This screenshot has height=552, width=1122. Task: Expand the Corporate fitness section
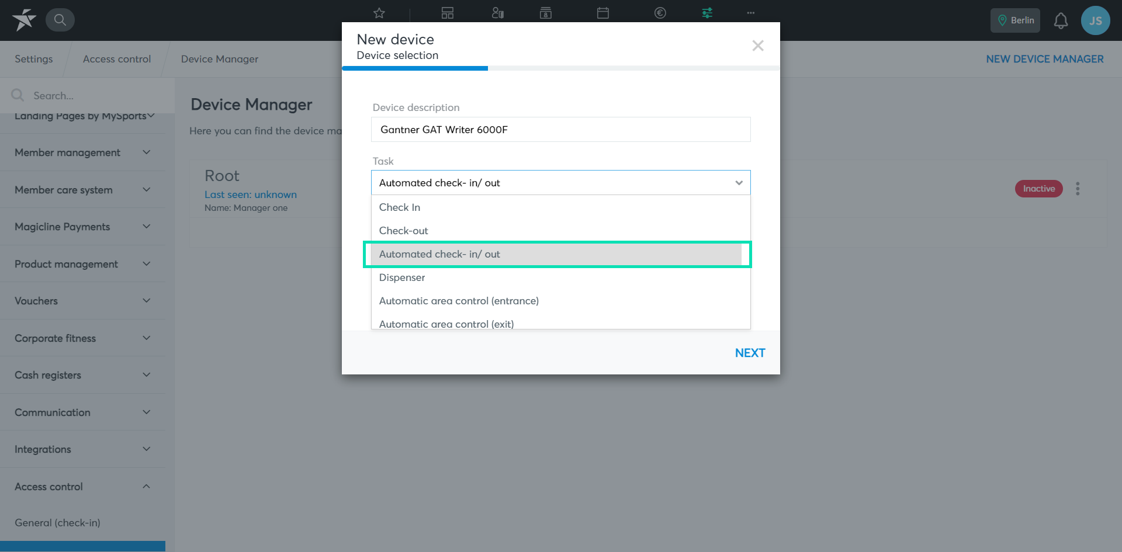[x=83, y=338]
